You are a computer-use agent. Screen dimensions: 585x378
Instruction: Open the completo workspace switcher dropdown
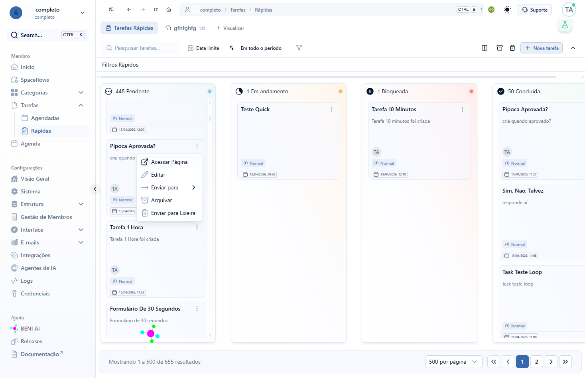pos(47,13)
